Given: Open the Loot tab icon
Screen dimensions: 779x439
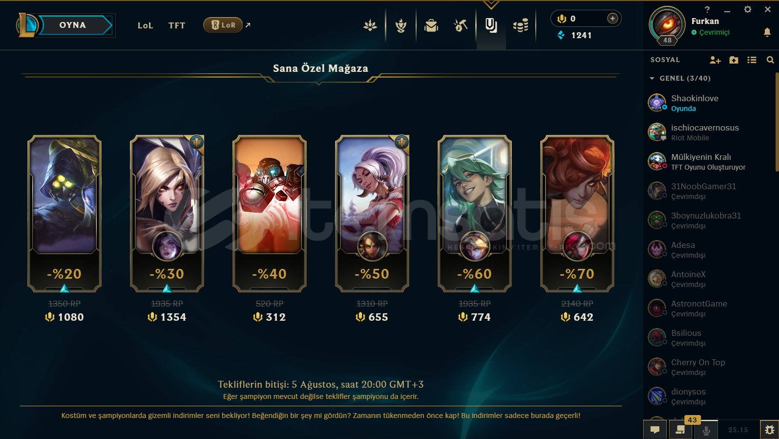Looking at the screenshot, I should pyautogui.click(x=461, y=25).
